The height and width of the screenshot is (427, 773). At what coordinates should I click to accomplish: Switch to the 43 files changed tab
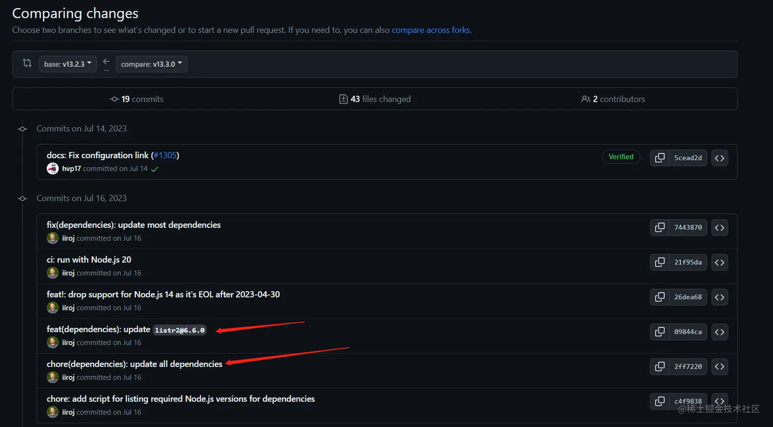(x=375, y=99)
